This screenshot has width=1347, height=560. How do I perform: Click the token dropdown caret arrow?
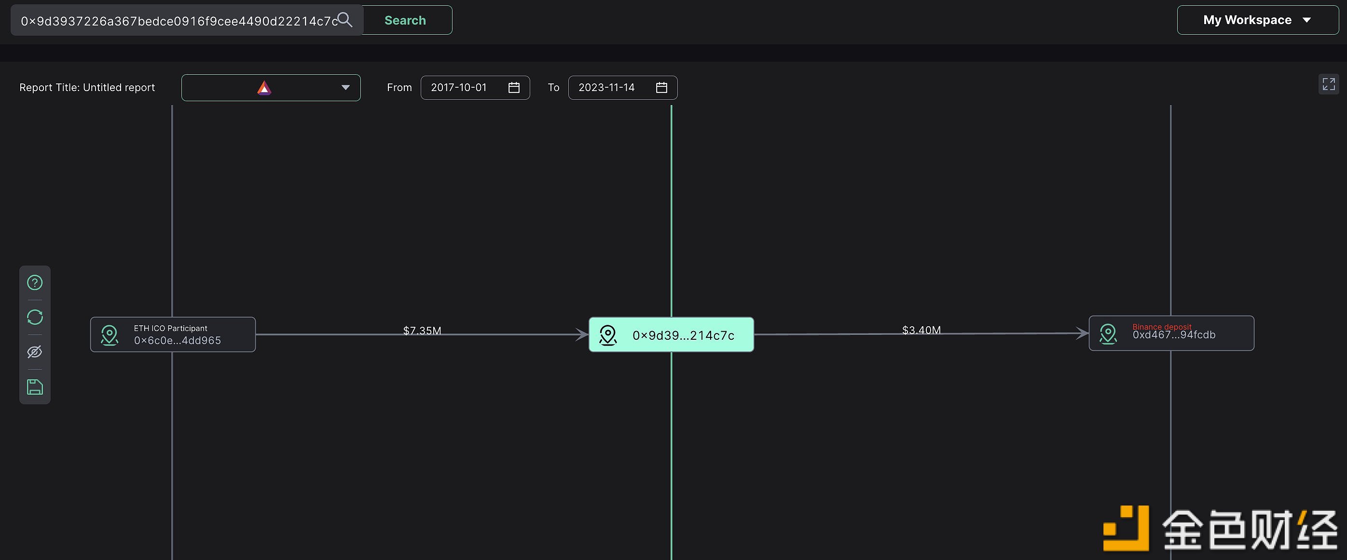click(x=345, y=88)
